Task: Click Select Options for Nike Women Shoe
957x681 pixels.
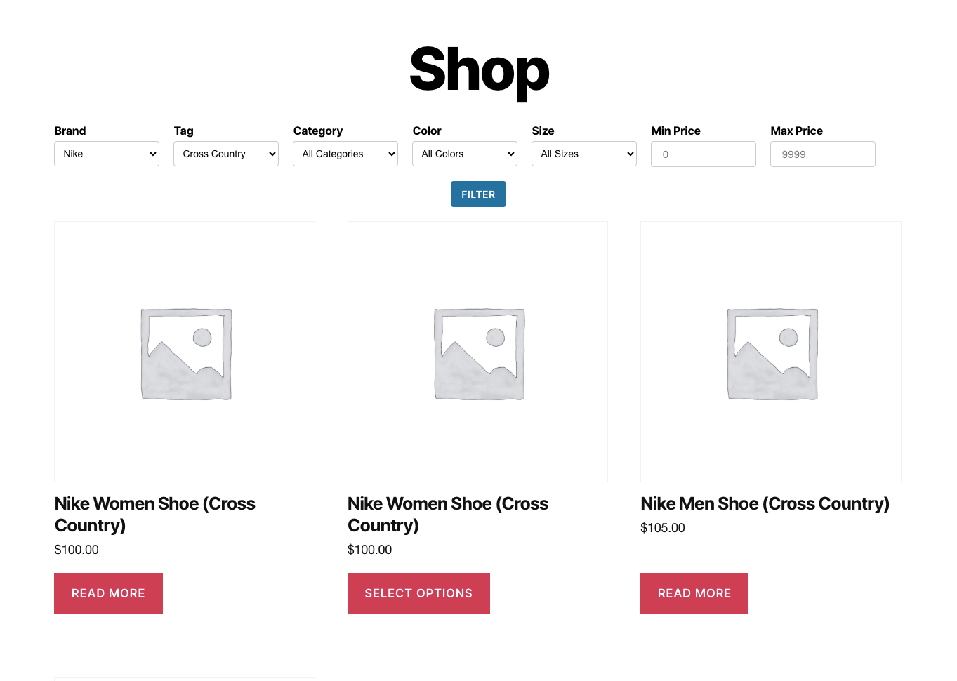Action: [418, 593]
